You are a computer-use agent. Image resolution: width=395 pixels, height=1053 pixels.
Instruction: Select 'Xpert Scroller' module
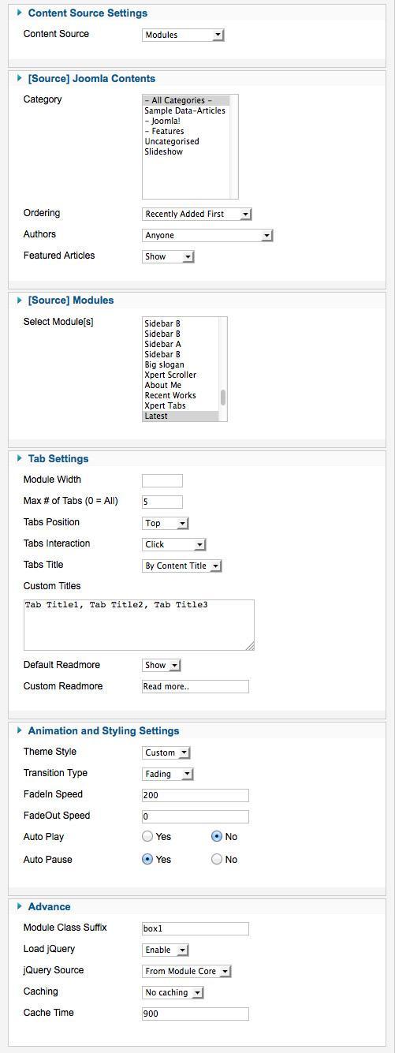point(181,375)
